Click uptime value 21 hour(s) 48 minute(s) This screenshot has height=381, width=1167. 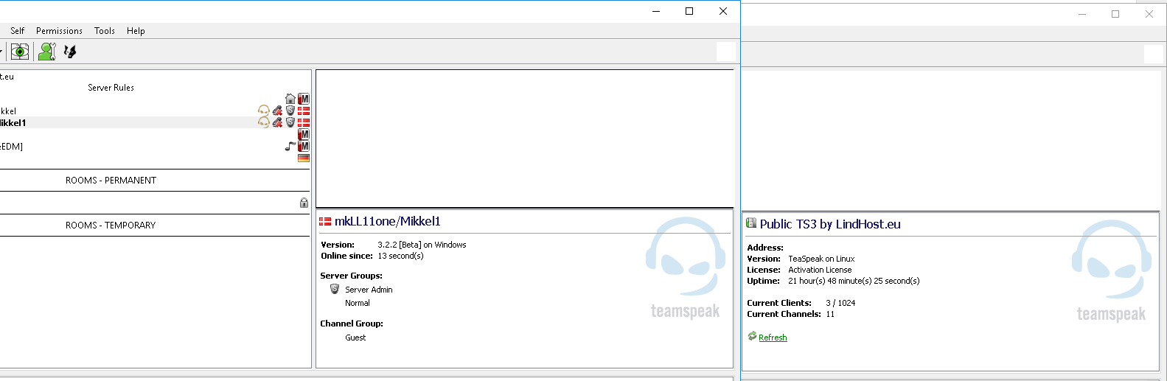[854, 281]
